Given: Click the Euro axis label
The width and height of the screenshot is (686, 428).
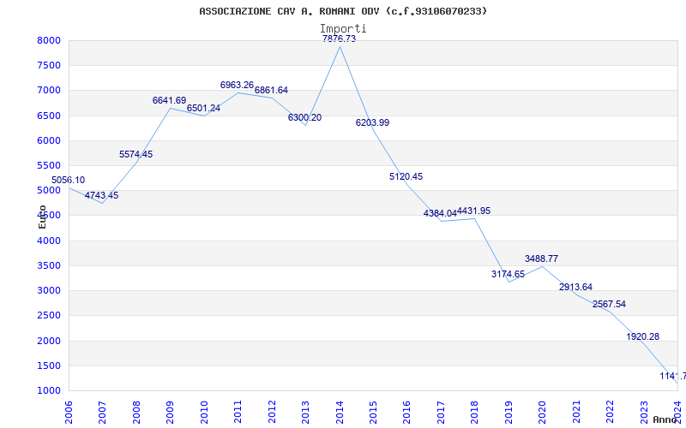Looking at the screenshot, I should [x=42, y=217].
